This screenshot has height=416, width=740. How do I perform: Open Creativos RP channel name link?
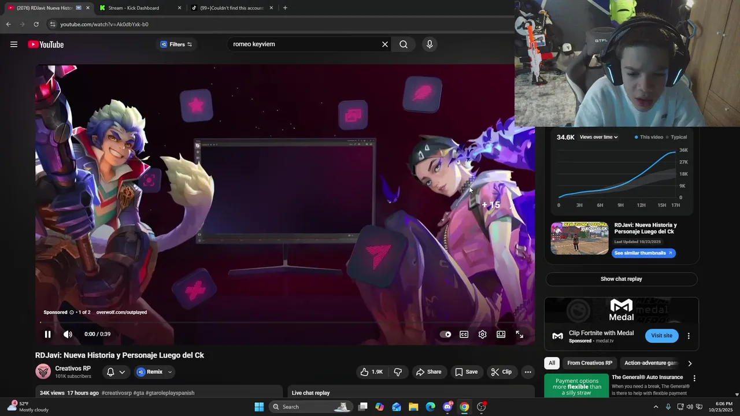[73, 368]
